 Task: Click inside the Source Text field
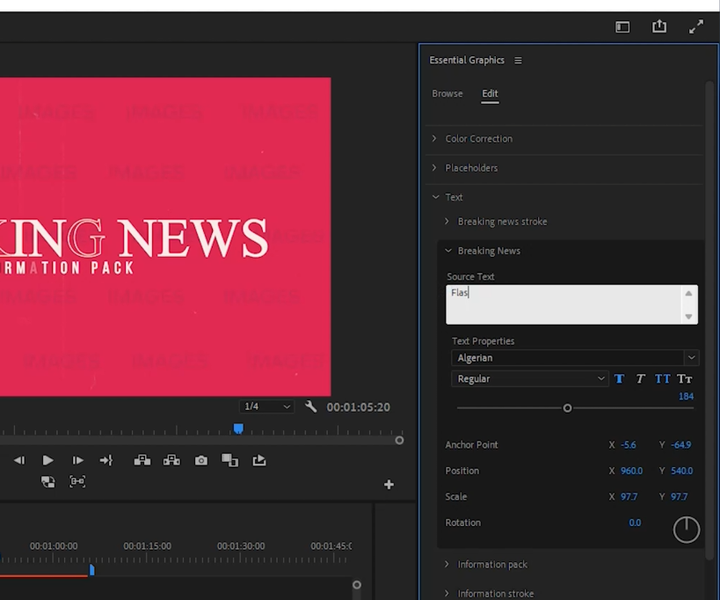(x=563, y=304)
